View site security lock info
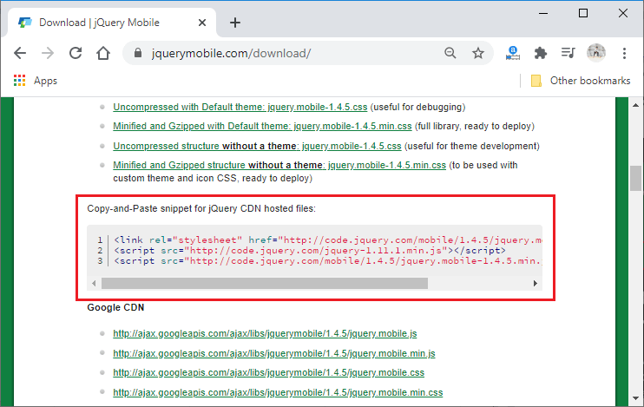Image resolution: width=644 pixels, height=407 pixels. point(138,53)
